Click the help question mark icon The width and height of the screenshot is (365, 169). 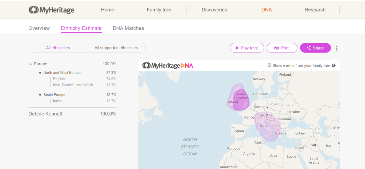click(x=334, y=66)
